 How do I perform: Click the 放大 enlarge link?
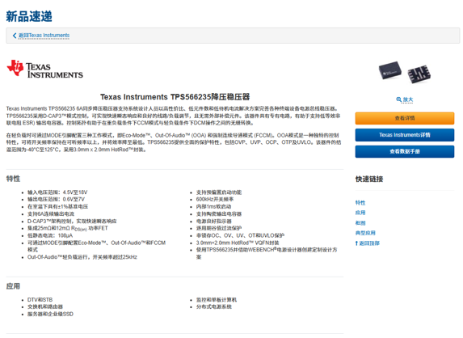408,99
